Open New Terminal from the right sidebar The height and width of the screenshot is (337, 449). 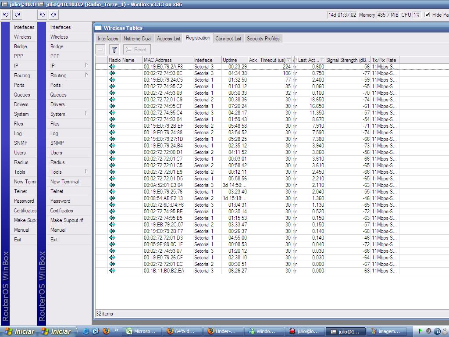[64, 182]
